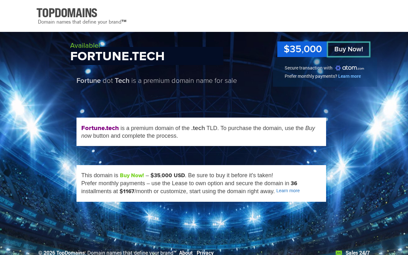Click the green Available! label
408x255 pixels.
[85, 46]
